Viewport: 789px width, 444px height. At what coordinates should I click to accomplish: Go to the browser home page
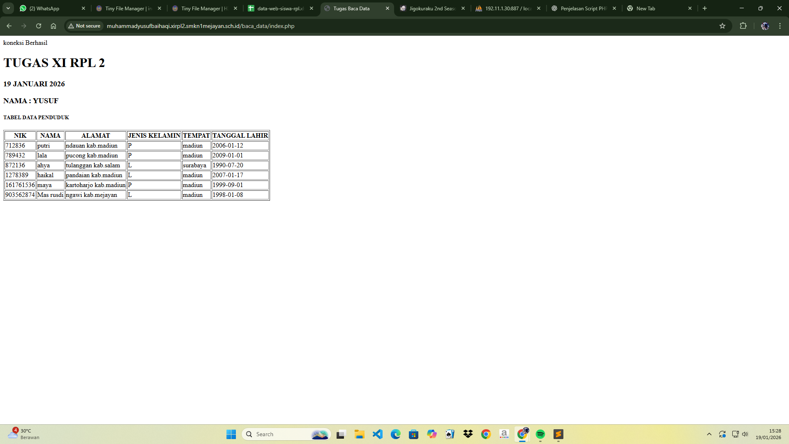coord(53,26)
